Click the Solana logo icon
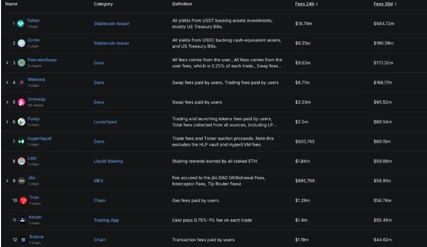427x247 pixels. coord(23,240)
